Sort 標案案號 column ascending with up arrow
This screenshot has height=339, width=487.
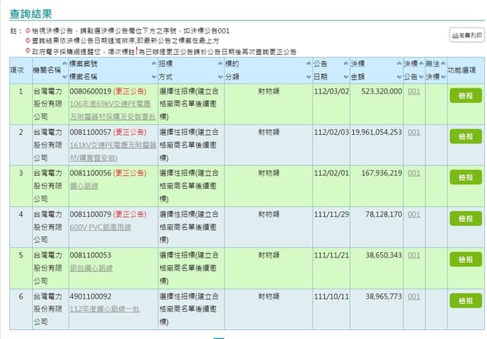[154, 64]
